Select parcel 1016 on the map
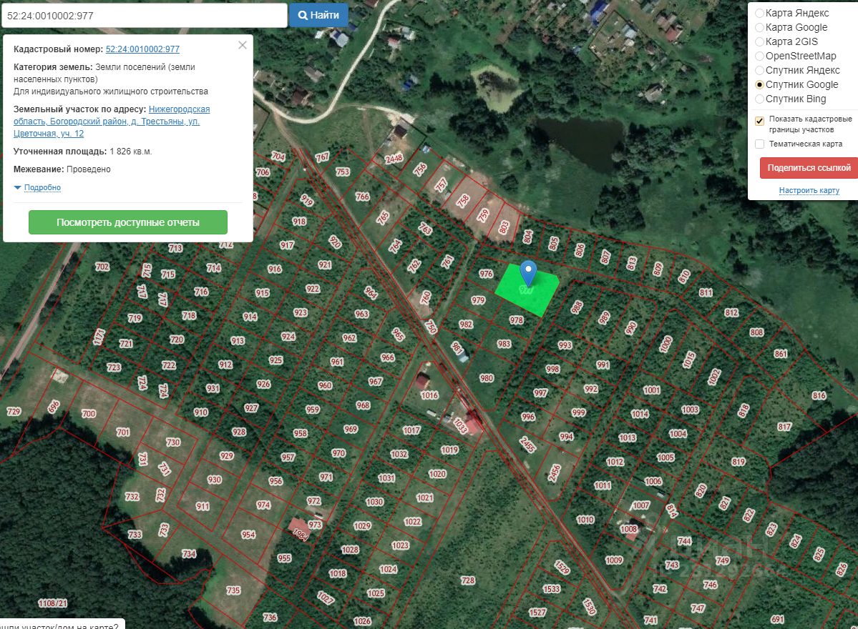Image resolution: width=858 pixels, height=629 pixels. [429, 395]
